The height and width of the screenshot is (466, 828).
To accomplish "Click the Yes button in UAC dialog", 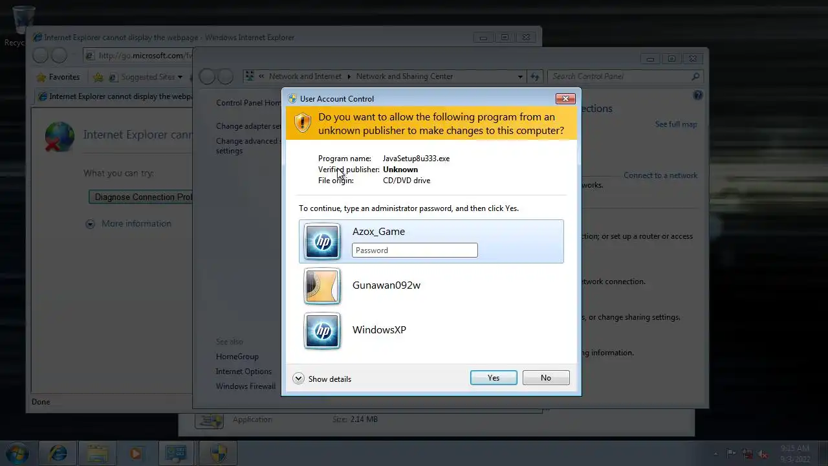I will tap(494, 378).
